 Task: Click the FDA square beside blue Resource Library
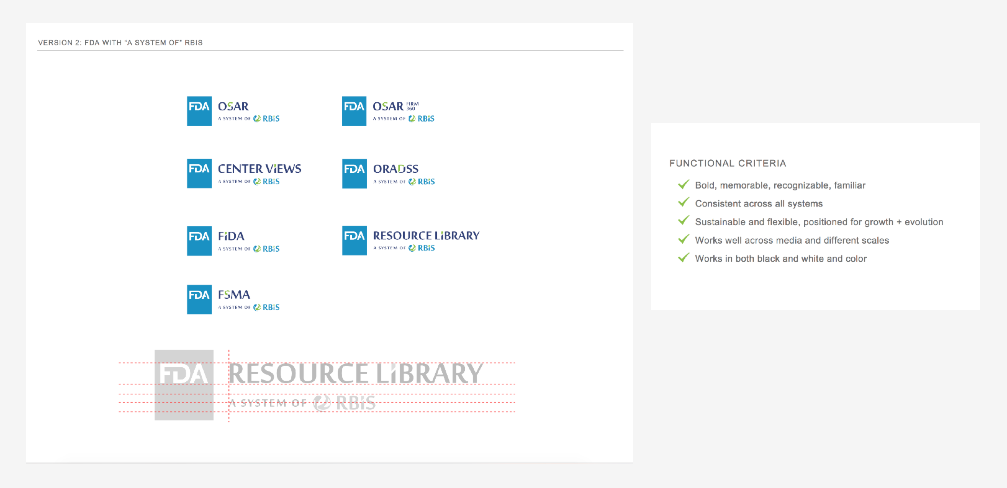click(354, 241)
